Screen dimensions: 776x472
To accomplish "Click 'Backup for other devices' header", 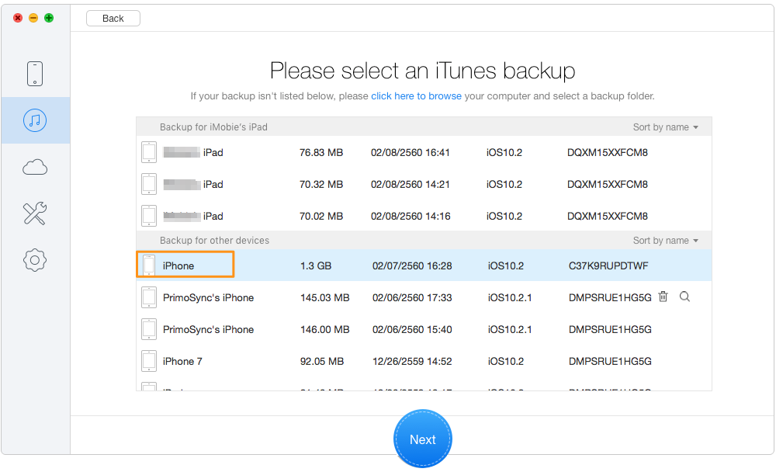I will pos(214,241).
